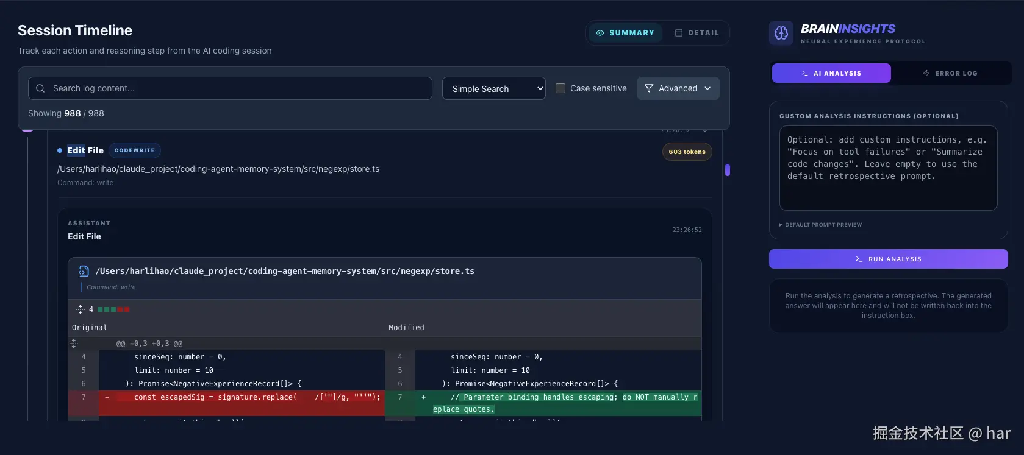This screenshot has width=1024, height=455.
Task: Click the expand-lines icon in the hunk header row
Action: [x=74, y=344]
